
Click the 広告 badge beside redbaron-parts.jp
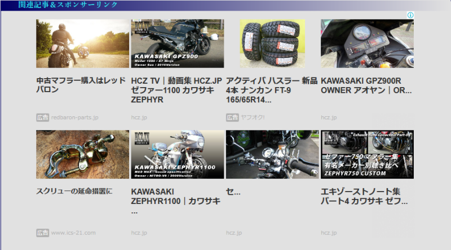coord(43,117)
